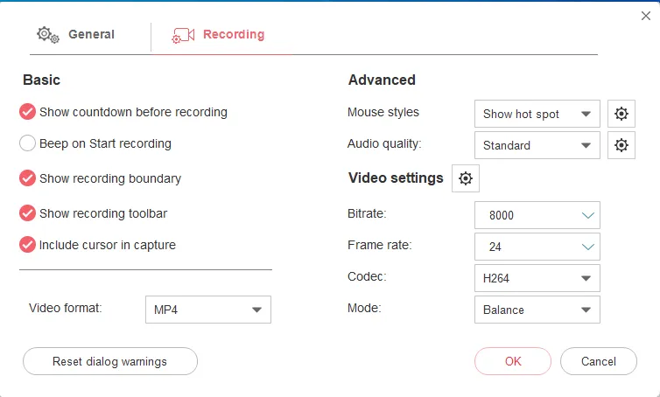Enable Beep on Start recording
The image size is (660, 397).
coord(27,143)
